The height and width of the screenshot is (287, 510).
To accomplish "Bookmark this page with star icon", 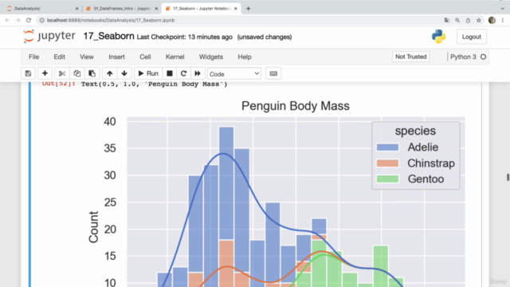I will click(479, 20).
